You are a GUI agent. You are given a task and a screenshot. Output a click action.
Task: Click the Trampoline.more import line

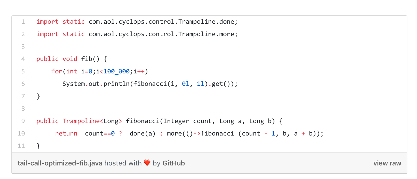[x=137, y=34]
